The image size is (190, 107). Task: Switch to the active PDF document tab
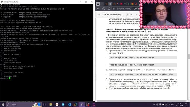(x=110, y=4)
